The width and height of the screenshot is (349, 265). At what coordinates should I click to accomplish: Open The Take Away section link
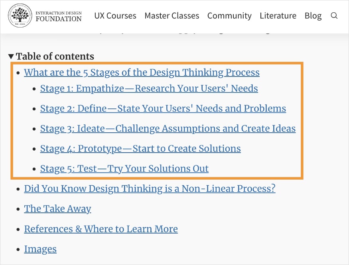click(57, 209)
